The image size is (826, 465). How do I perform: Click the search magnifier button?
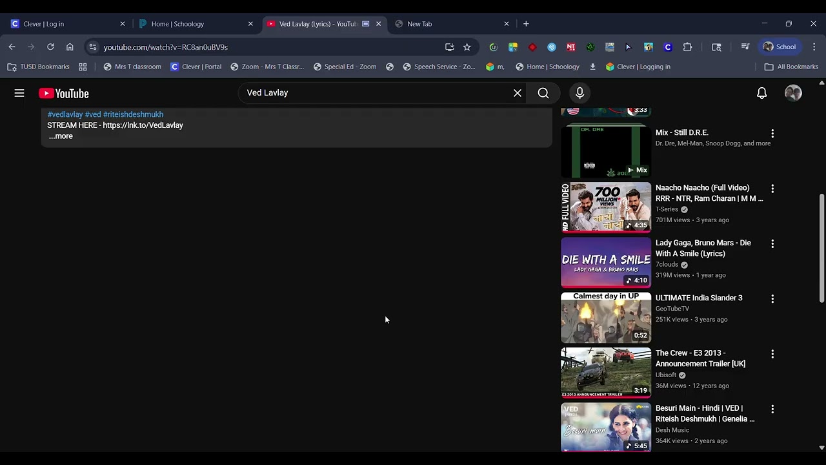point(543,93)
